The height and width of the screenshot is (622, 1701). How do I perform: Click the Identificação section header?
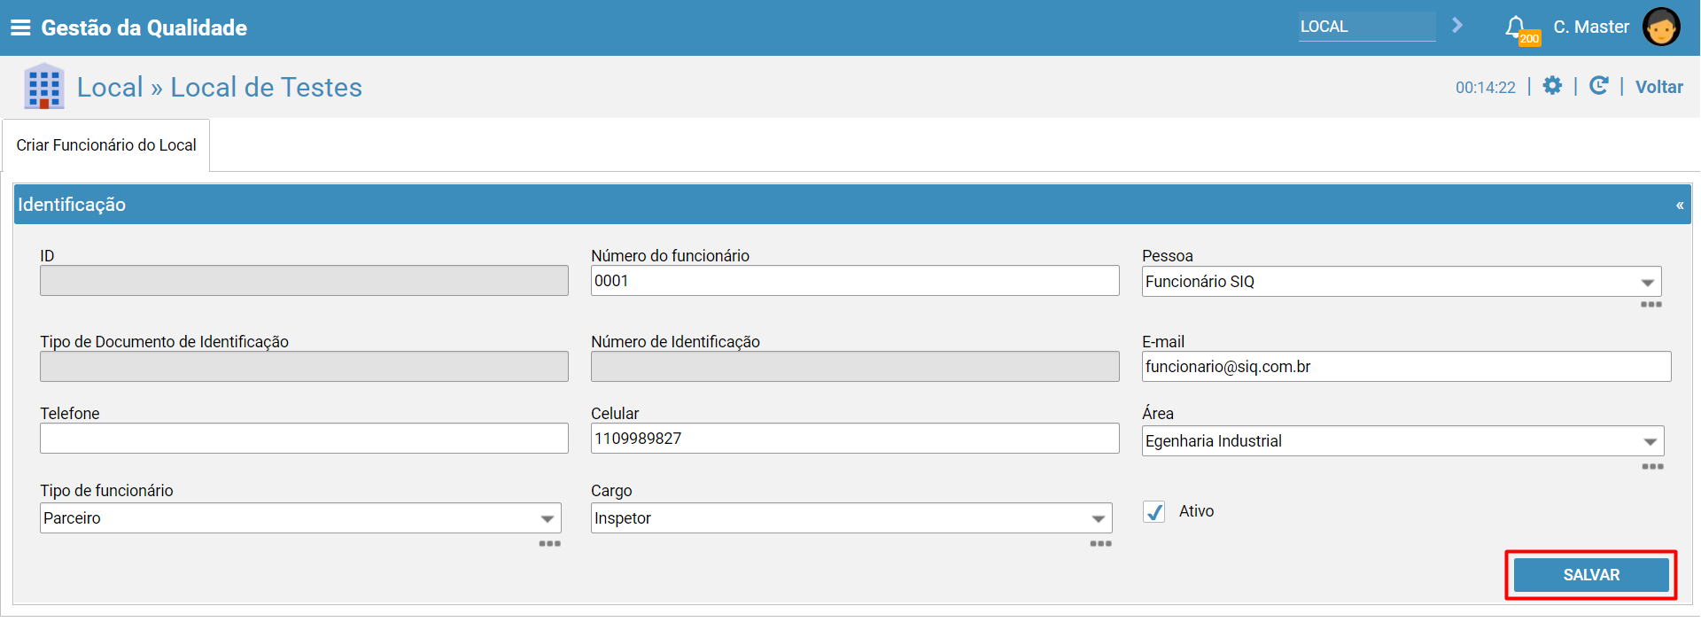coord(852,205)
